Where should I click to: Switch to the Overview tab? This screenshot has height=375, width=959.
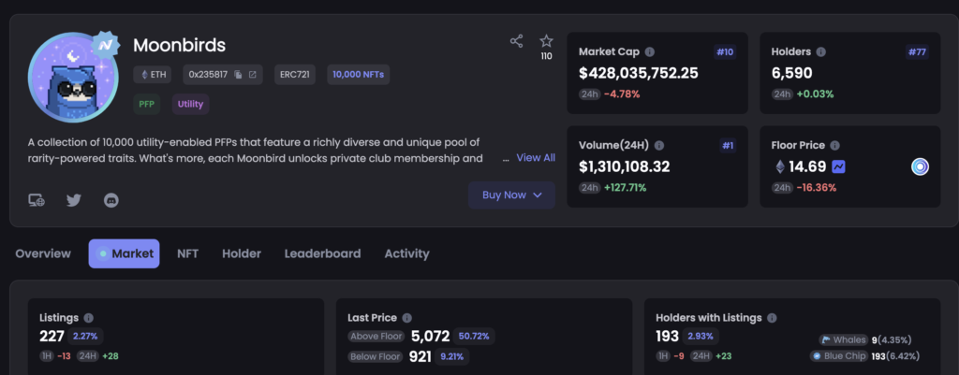43,253
